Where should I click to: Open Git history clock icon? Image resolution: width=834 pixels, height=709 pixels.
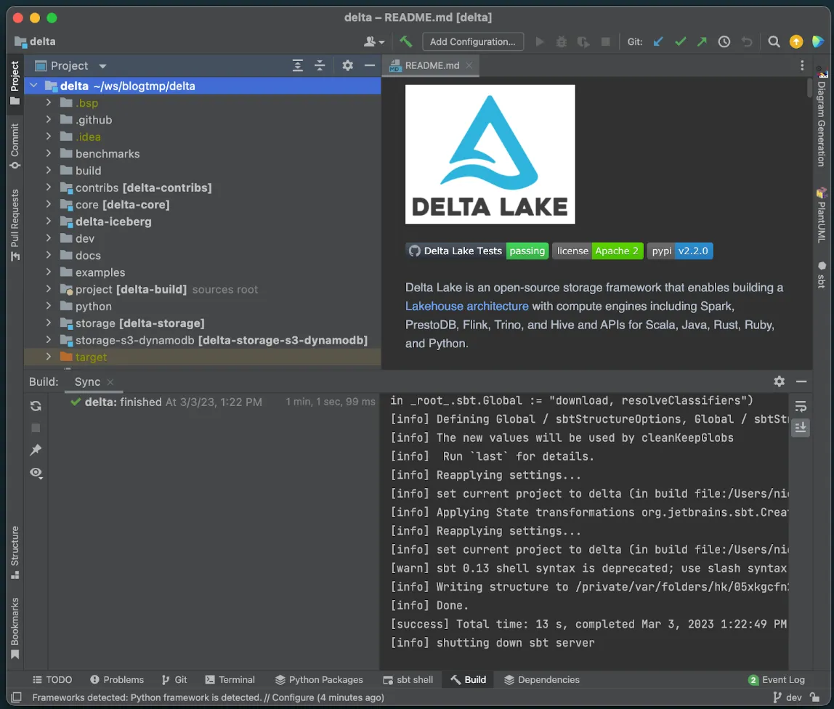pyautogui.click(x=724, y=41)
